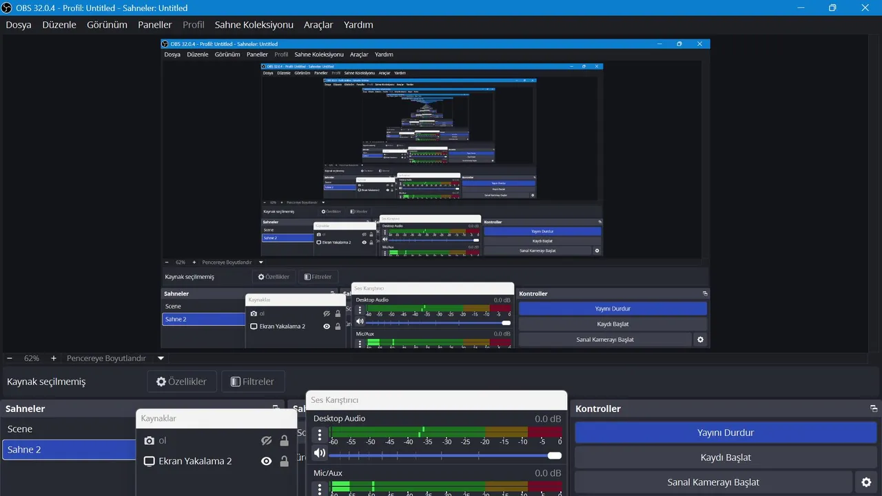This screenshot has width=882, height=496.
Task: Toggle the lock on main Ekran Yakalama 2
Action: click(x=284, y=462)
